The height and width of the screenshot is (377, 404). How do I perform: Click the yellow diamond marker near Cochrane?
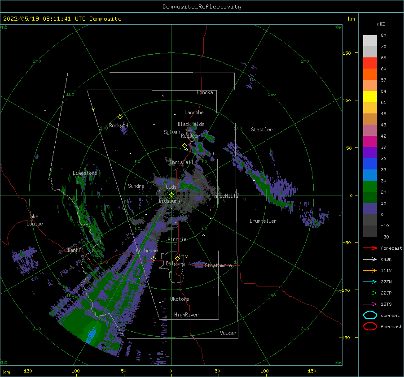(x=154, y=259)
